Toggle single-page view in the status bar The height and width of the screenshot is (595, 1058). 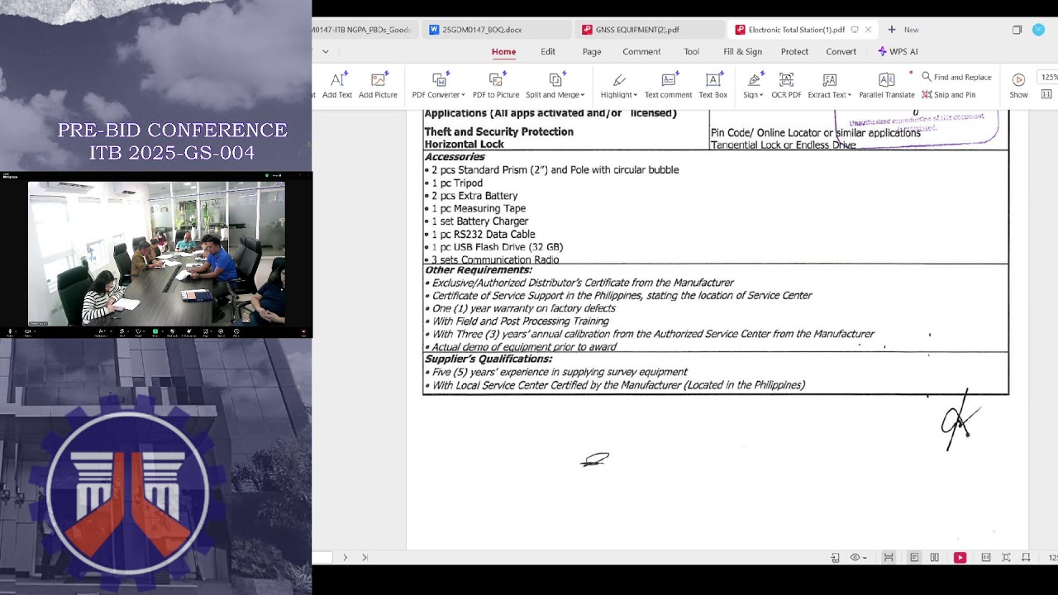pos(914,558)
